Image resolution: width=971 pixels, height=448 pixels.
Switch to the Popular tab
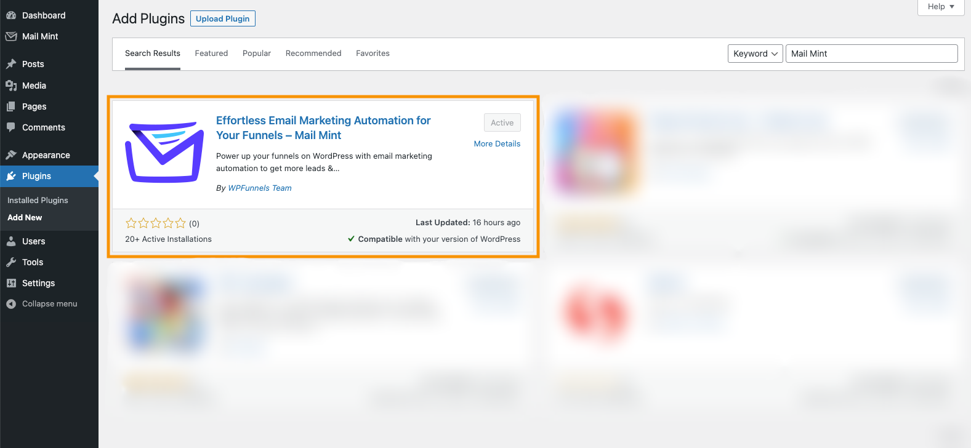pyautogui.click(x=257, y=54)
